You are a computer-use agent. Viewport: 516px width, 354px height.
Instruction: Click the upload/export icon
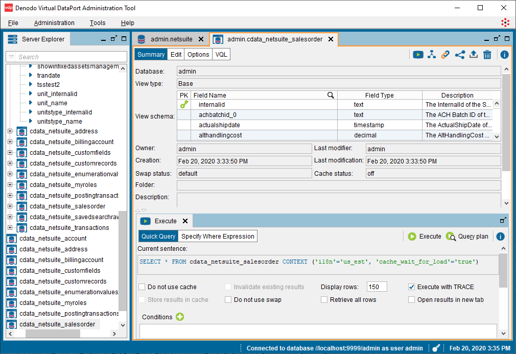point(474,55)
